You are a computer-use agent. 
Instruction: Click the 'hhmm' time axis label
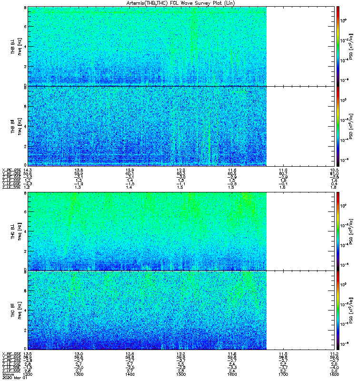point(8,374)
